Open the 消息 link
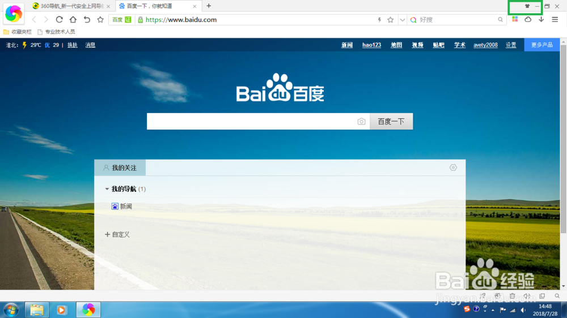Image resolution: width=567 pixels, height=318 pixels. (x=90, y=45)
